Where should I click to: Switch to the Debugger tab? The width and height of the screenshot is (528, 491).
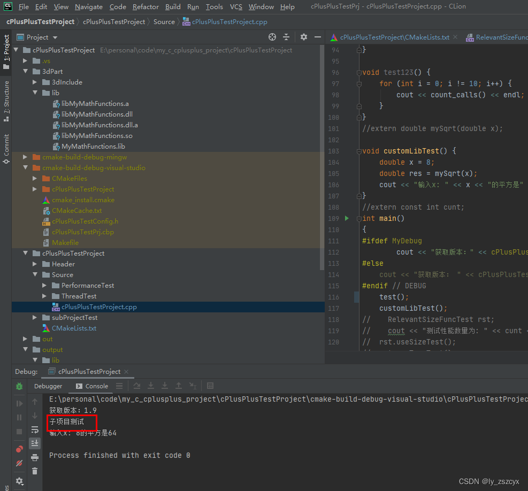(x=48, y=386)
